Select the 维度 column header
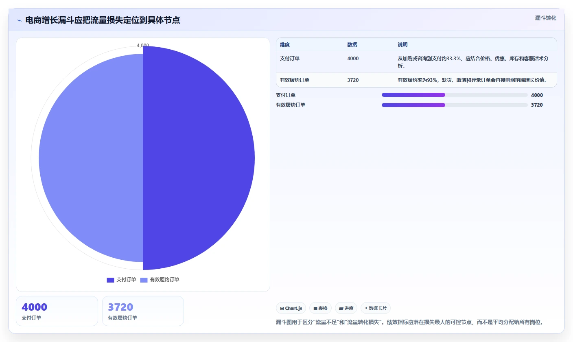 [x=285, y=45]
